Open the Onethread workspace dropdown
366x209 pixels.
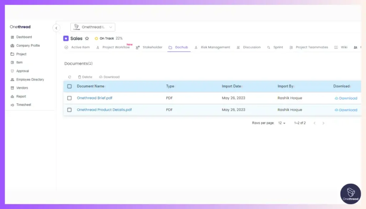tap(93, 27)
